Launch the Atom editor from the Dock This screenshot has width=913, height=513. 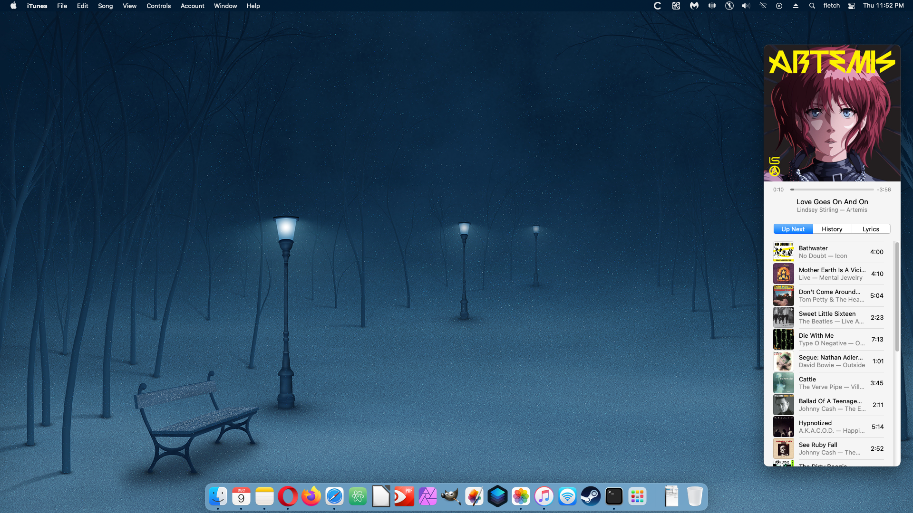358,497
